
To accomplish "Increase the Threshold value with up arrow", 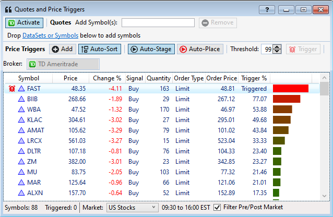I will pos(277,47).
